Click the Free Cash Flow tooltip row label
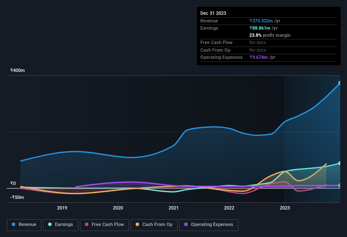 tap(216, 42)
